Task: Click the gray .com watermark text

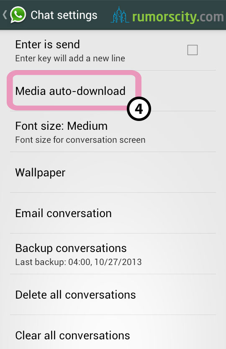Action: pyautogui.click(x=210, y=17)
